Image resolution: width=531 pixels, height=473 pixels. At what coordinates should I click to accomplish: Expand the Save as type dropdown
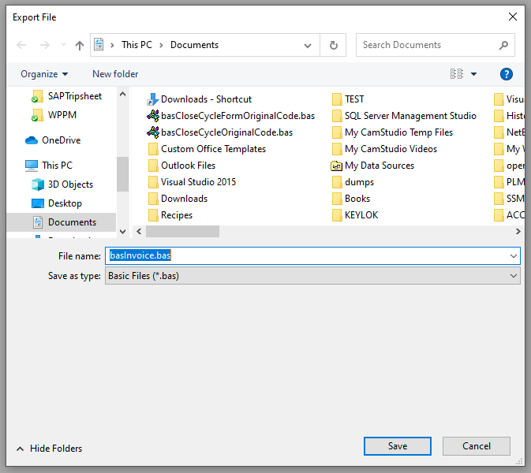click(x=514, y=276)
